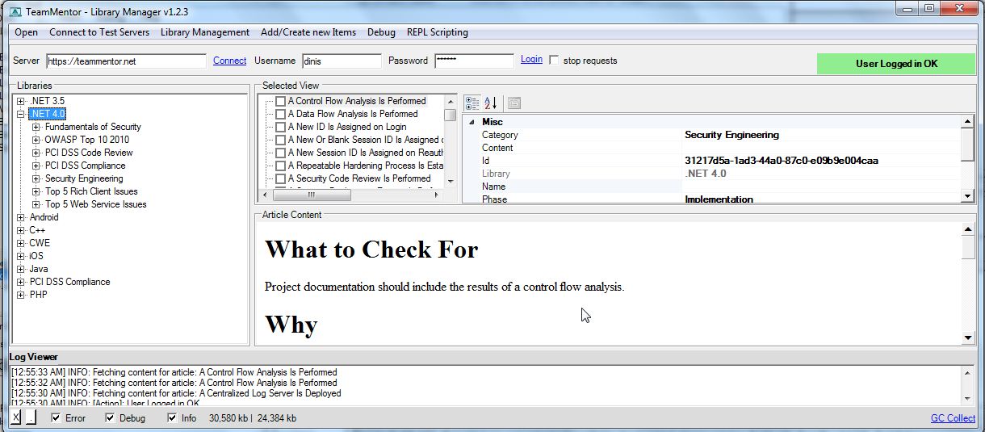This screenshot has width=985, height=432.
Task: Expand the CWE library node
Action: pyautogui.click(x=21, y=243)
